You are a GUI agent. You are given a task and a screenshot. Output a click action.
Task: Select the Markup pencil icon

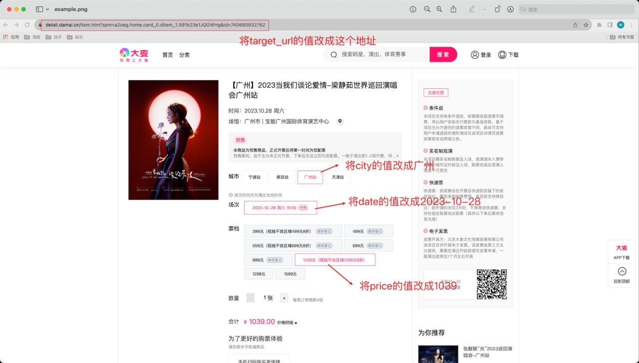(473, 9)
